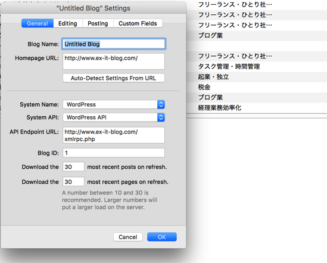This screenshot has width=327, height=263.
Task: Click the Cancel button
Action: pos(128,237)
